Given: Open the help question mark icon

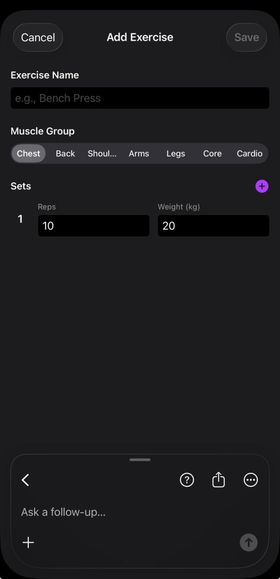Looking at the screenshot, I should tap(187, 480).
